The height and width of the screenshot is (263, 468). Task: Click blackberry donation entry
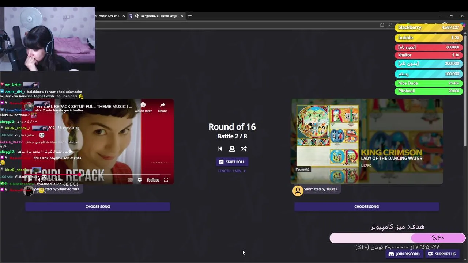click(x=428, y=28)
